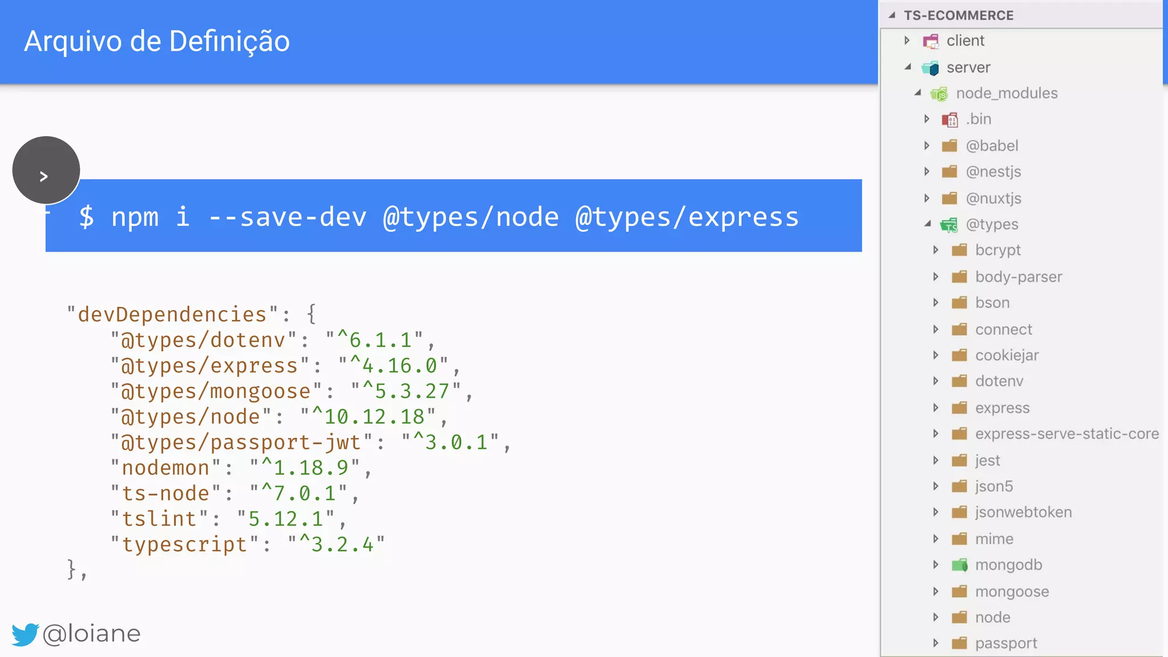
Task: Click the "@types/node" dependency line
Action: (x=279, y=417)
